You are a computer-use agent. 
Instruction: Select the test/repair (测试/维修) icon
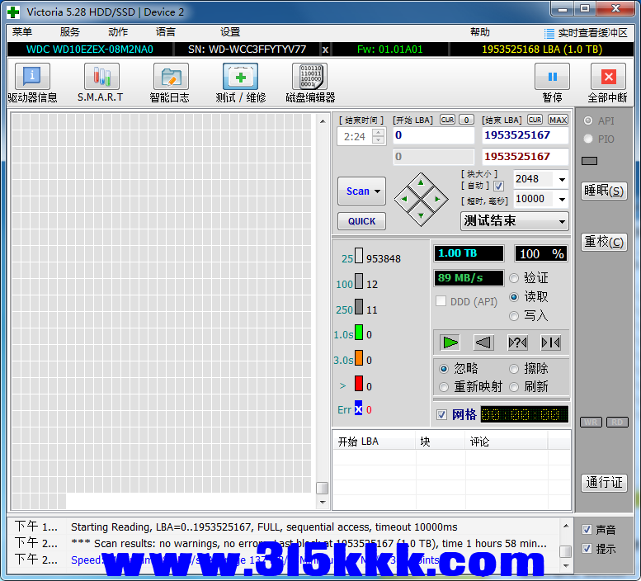coord(240,77)
